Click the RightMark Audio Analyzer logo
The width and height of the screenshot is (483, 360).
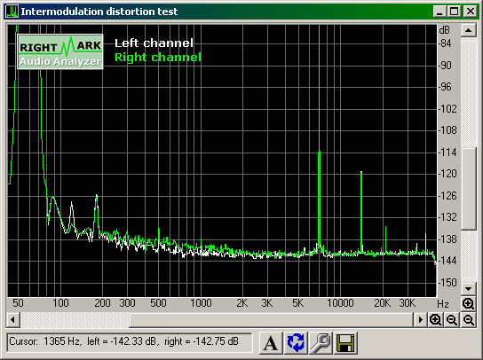(x=60, y=51)
